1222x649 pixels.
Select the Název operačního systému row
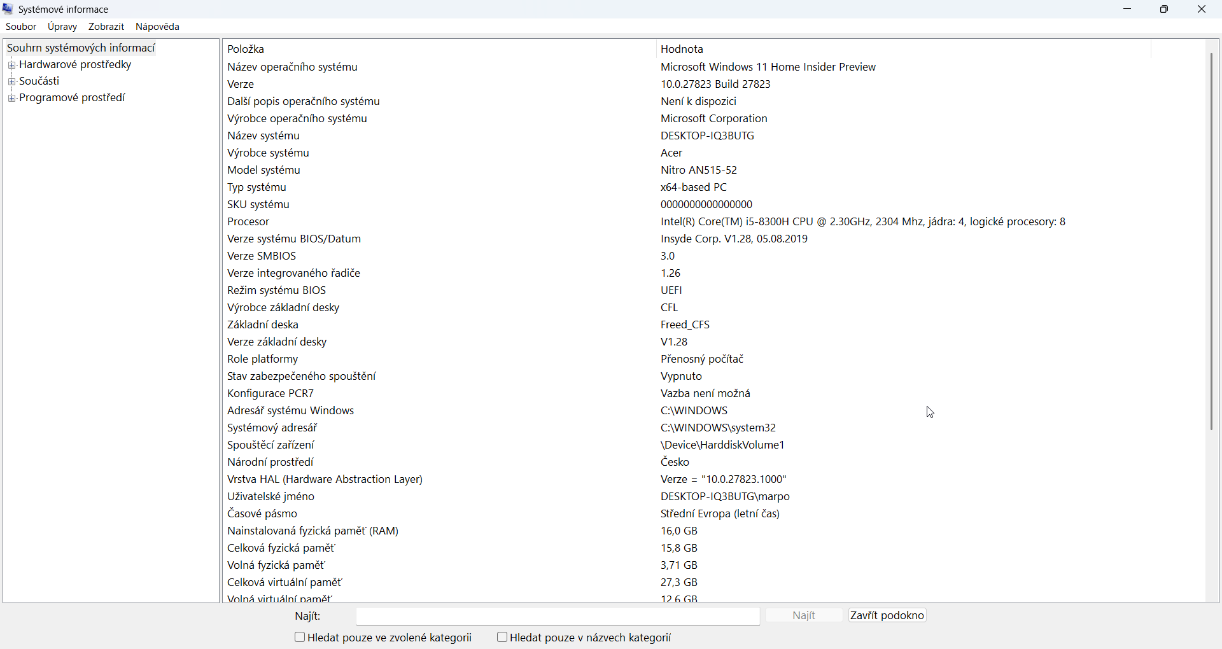click(687, 67)
